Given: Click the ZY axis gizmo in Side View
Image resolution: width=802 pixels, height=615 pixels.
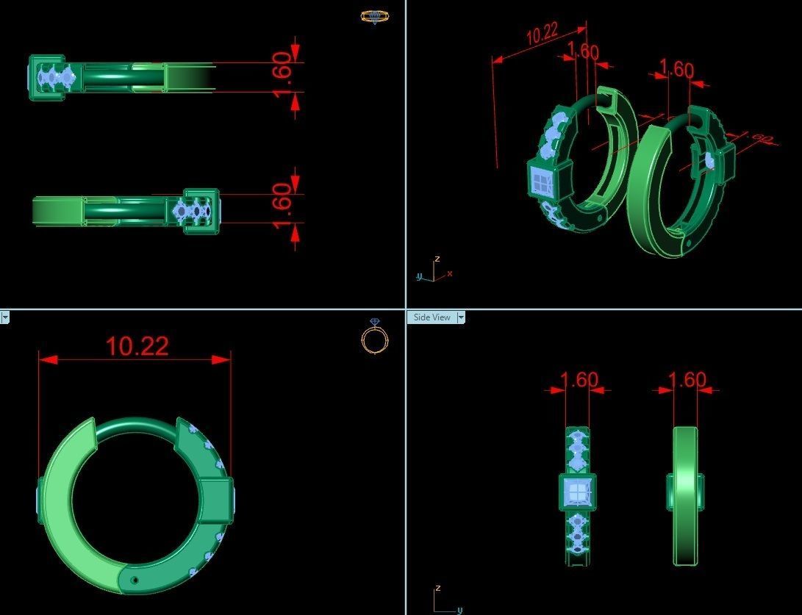Looking at the screenshot, I should pos(447,599).
